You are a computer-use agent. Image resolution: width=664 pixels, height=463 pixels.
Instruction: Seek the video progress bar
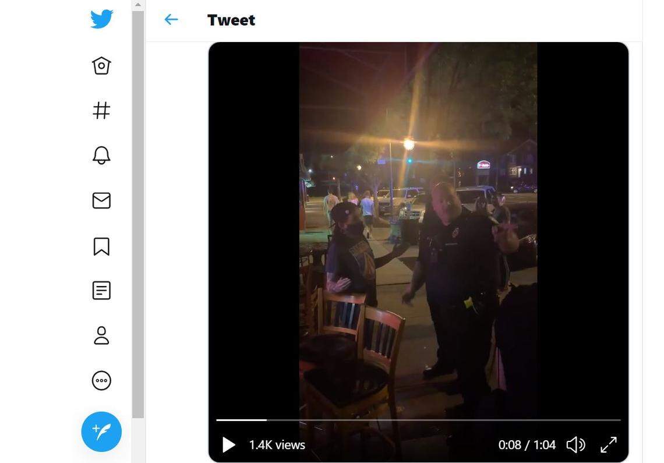[x=418, y=419]
